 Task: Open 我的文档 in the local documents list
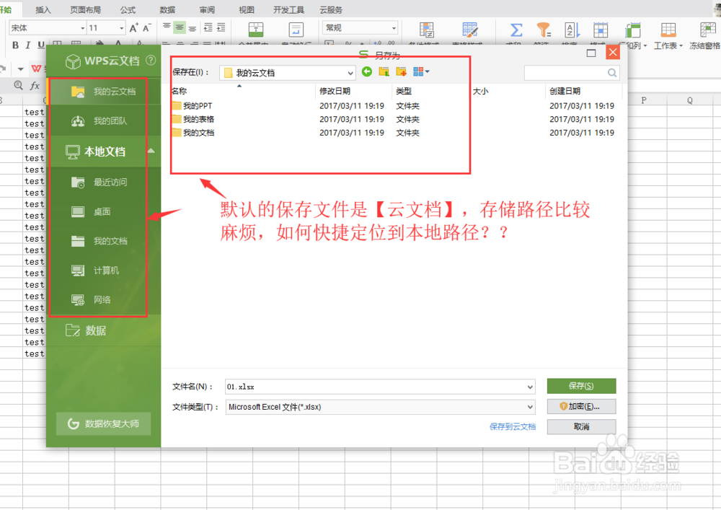coord(105,241)
